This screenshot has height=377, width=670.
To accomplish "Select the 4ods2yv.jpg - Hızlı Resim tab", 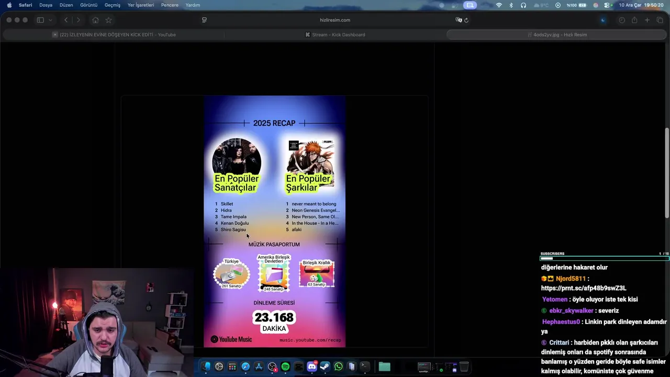I will click(x=556, y=35).
